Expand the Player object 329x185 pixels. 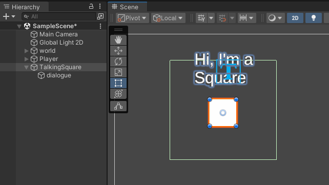point(26,59)
